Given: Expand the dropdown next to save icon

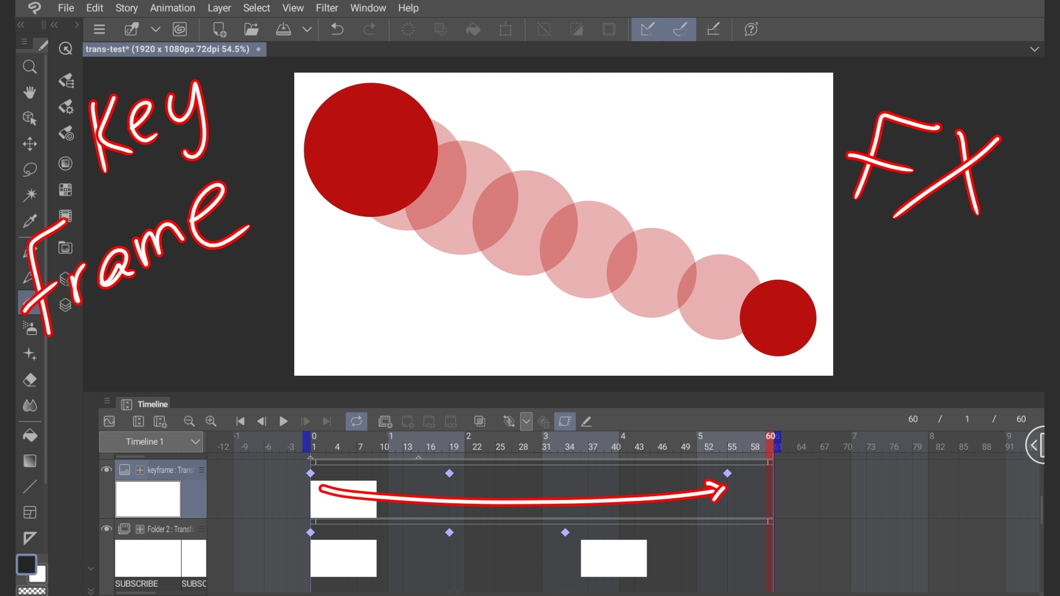Looking at the screenshot, I should coord(307,29).
